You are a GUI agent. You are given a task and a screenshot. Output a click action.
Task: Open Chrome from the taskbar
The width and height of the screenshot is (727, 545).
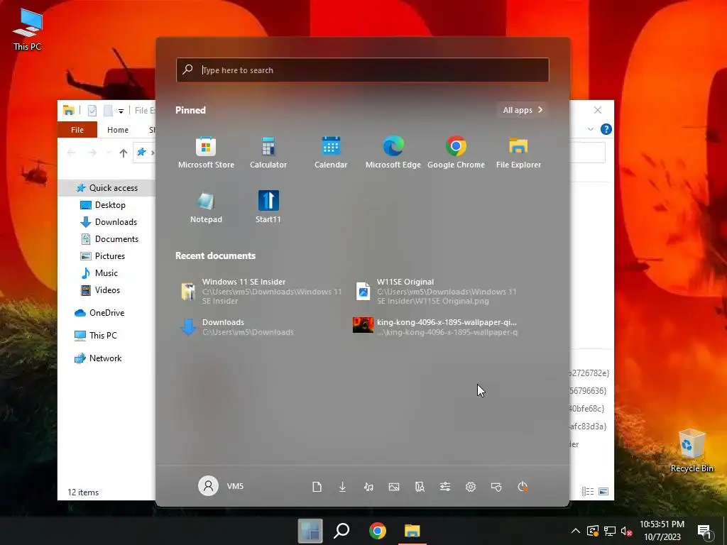point(378,531)
